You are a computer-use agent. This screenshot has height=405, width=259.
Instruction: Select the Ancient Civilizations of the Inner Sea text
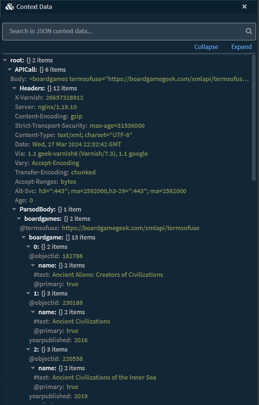[x=104, y=377]
